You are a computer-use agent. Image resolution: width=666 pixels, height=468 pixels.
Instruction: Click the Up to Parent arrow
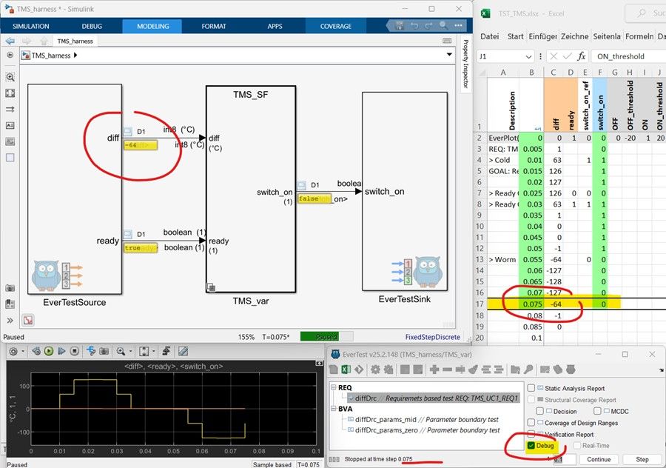(x=44, y=41)
